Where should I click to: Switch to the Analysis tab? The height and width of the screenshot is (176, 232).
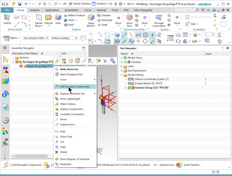pyautogui.click(x=35, y=10)
